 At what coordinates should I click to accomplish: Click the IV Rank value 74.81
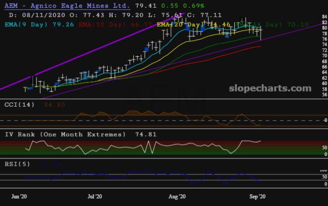146,134
